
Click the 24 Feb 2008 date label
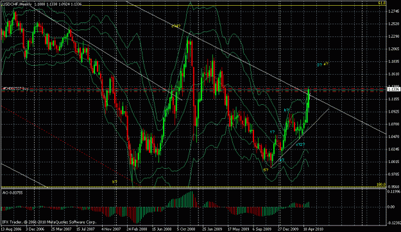(137, 229)
